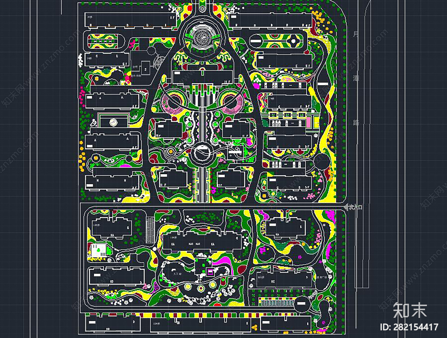Image resolution: width=447 pixels, height=338 pixels.
Task: Select the road name character 月
Action: 356,34
